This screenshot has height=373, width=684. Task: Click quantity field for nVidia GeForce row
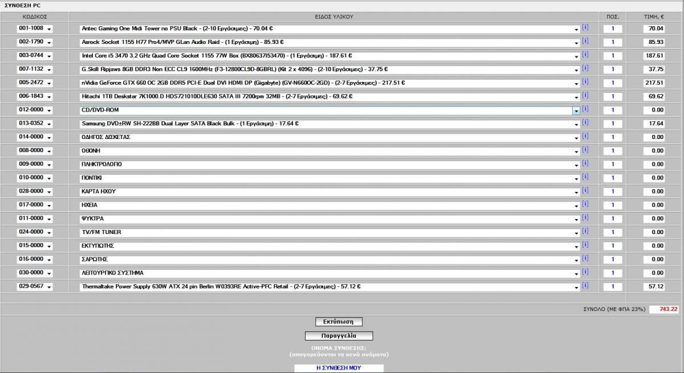(x=613, y=83)
